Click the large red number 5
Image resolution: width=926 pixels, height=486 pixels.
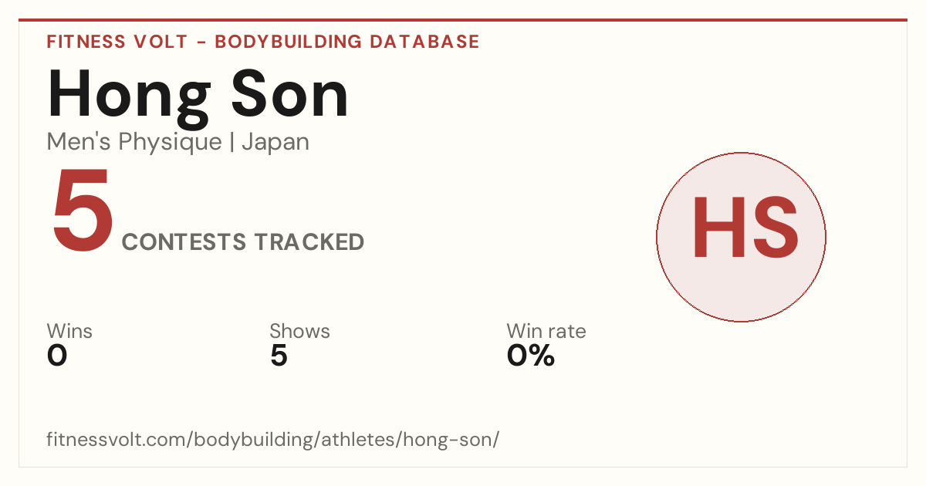click(82, 209)
